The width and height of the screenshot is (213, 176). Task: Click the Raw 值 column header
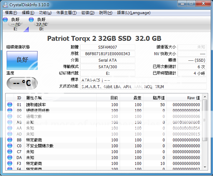tap(184, 98)
